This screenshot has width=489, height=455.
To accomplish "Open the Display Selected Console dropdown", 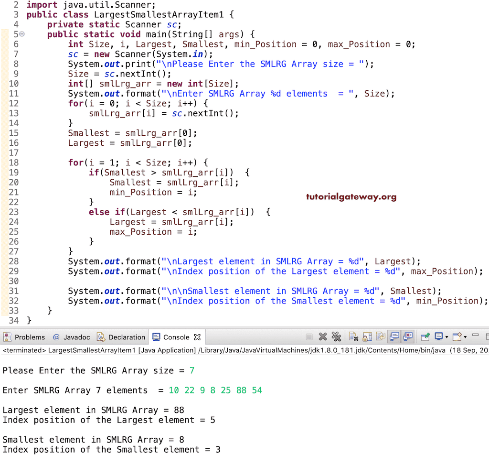I will 446,336.
